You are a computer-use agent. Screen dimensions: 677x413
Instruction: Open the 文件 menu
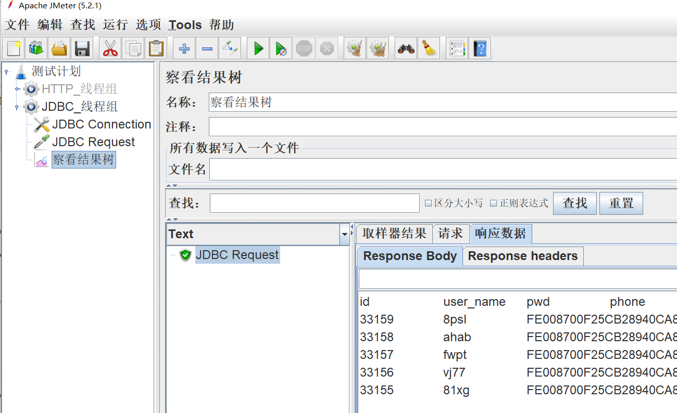pyautogui.click(x=17, y=25)
